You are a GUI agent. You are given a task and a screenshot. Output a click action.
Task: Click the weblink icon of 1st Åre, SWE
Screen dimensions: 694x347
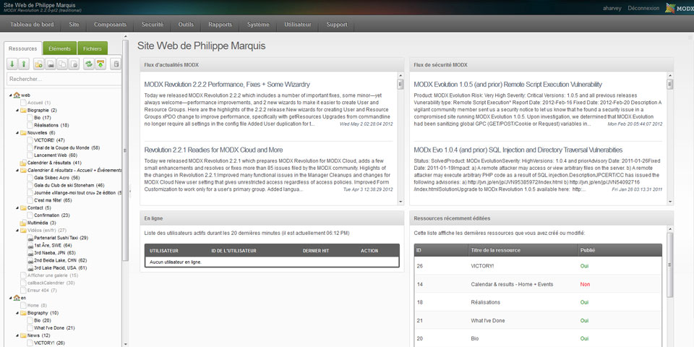pyautogui.click(x=30, y=246)
